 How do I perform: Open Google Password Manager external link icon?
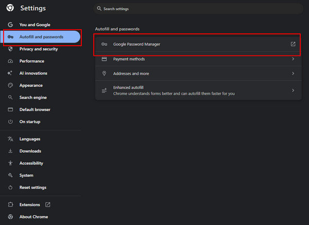pyautogui.click(x=293, y=44)
